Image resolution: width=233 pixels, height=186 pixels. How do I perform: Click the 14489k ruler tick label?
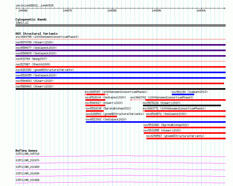[157, 10]
